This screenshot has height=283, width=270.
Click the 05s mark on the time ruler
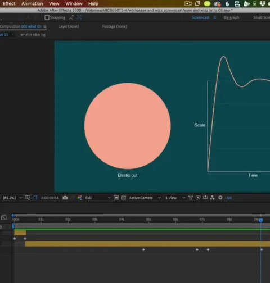click(x=148, y=220)
